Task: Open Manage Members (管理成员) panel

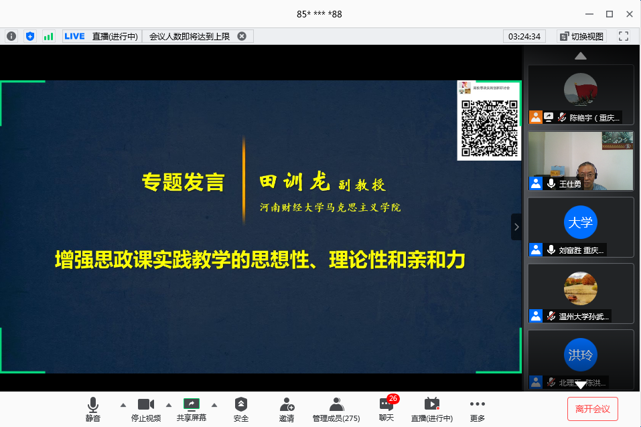Action: tap(336, 409)
